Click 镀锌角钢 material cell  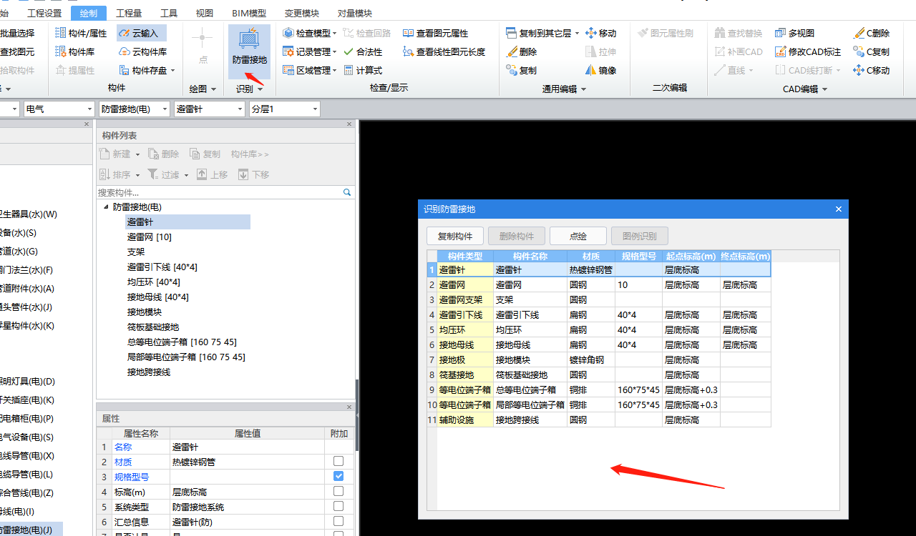[591, 359]
